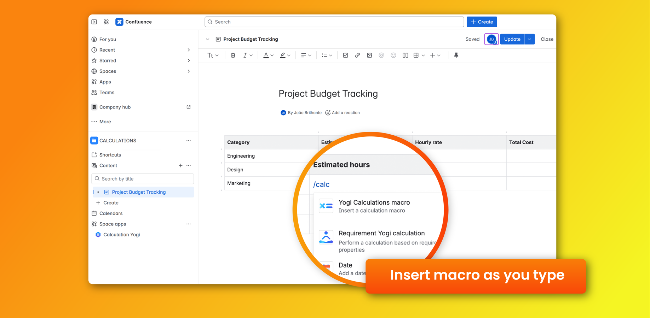Insert an emoji from the toolbar

(x=393, y=55)
